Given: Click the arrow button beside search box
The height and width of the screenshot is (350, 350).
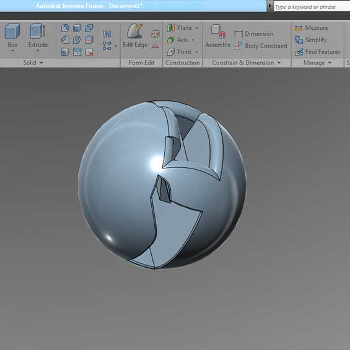Looking at the screenshot, I should [x=270, y=6].
